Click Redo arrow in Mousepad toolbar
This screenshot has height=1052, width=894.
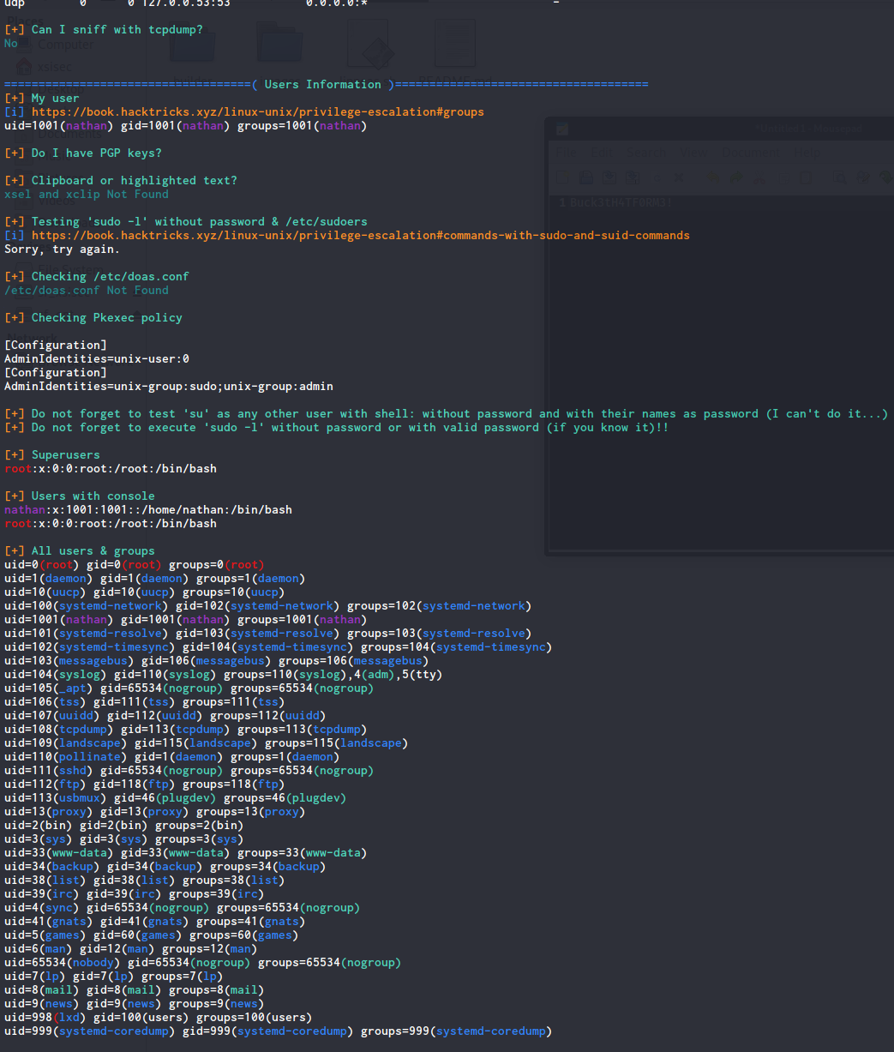pyautogui.click(x=736, y=177)
